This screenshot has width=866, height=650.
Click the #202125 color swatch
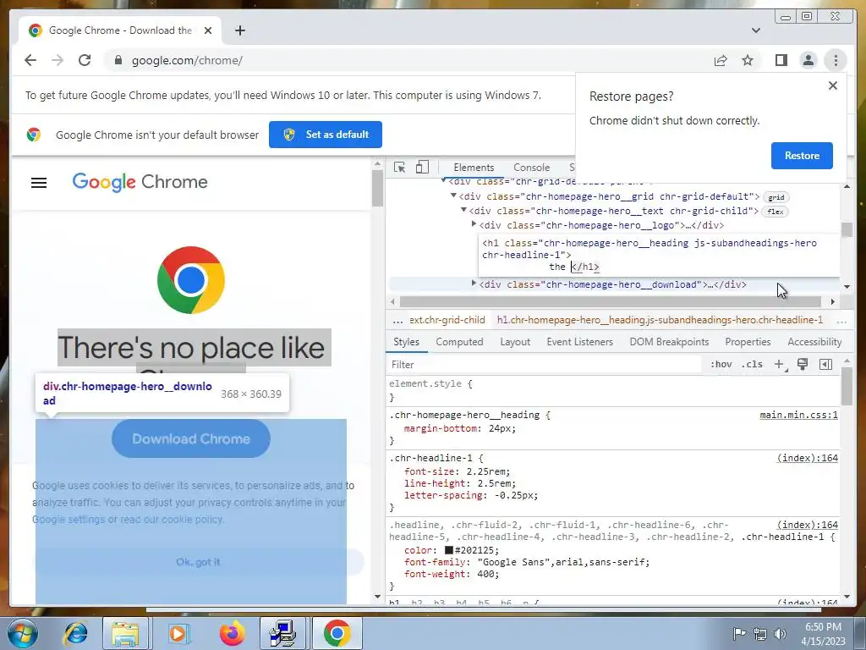click(x=449, y=550)
